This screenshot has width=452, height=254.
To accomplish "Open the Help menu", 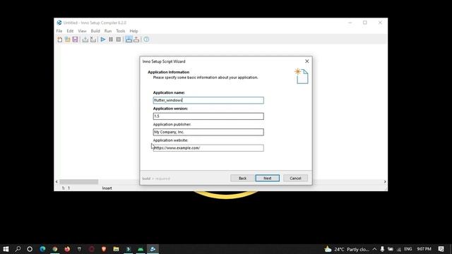I will (x=133, y=31).
